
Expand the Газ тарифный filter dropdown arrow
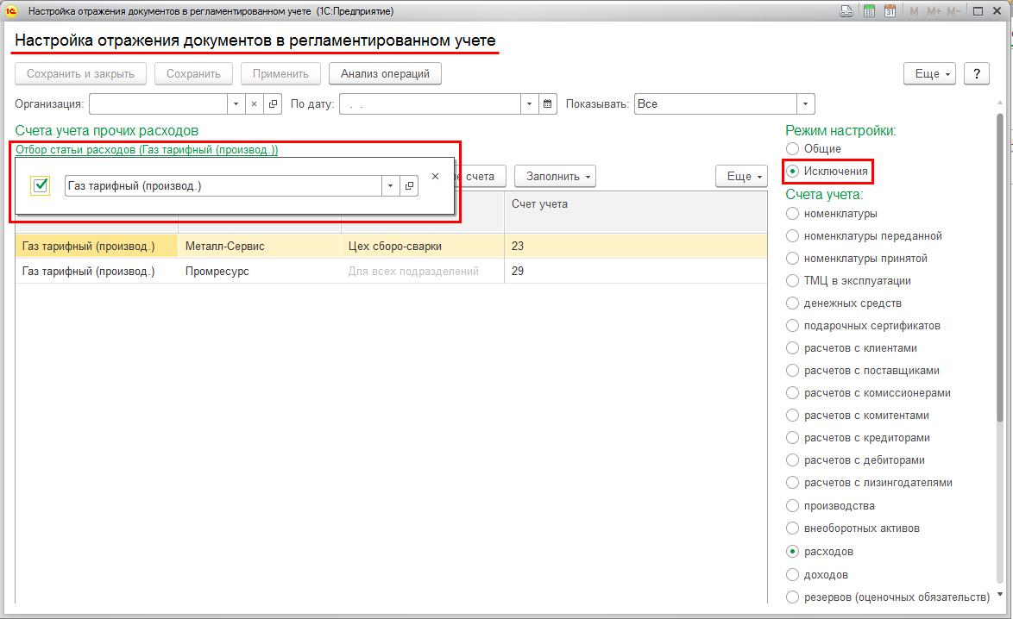pos(390,186)
